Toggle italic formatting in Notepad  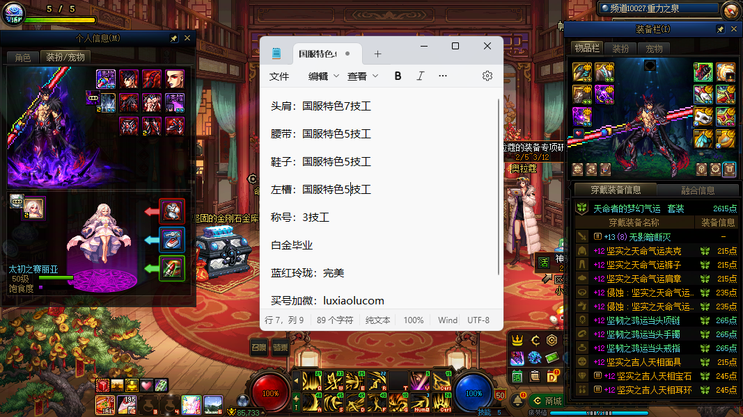(x=420, y=76)
